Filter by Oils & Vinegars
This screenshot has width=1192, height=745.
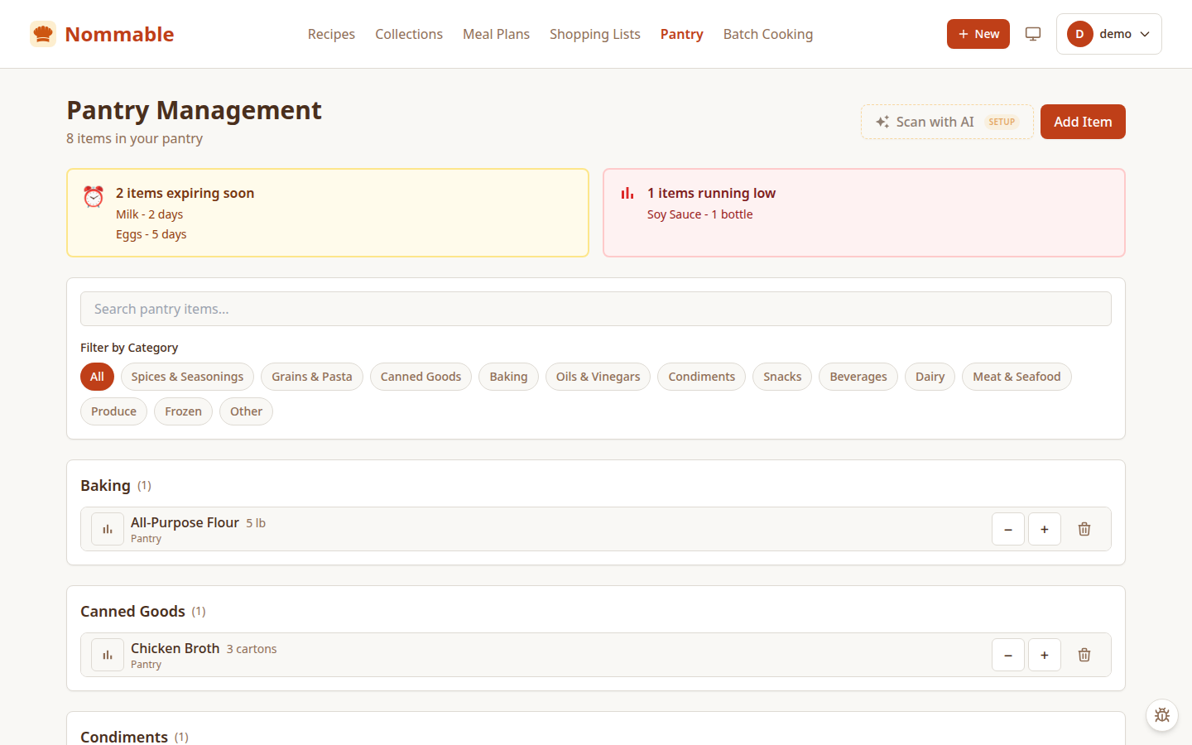point(598,377)
